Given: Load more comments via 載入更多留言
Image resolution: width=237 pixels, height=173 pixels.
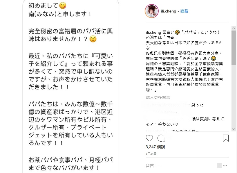Looking at the screenshot, I should 158,97.
